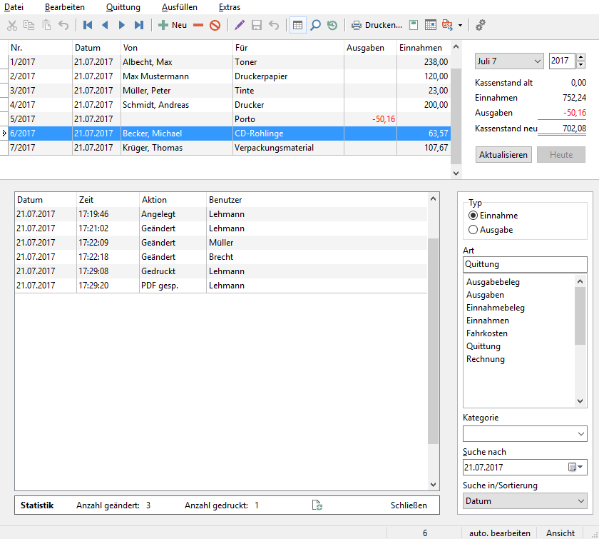599x539 pixels.
Task: Jump to the last record in toolbar
Action: [139, 25]
